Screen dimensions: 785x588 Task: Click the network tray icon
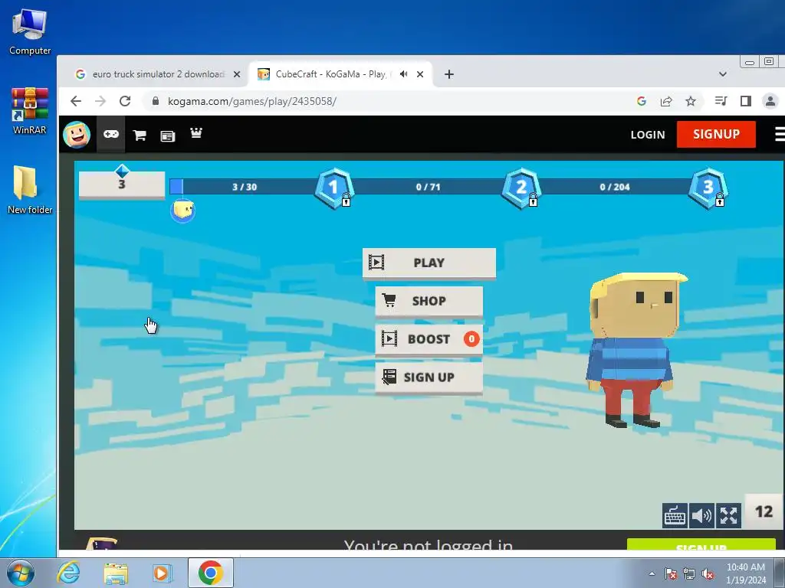pyautogui.click(x=689, y=573)
